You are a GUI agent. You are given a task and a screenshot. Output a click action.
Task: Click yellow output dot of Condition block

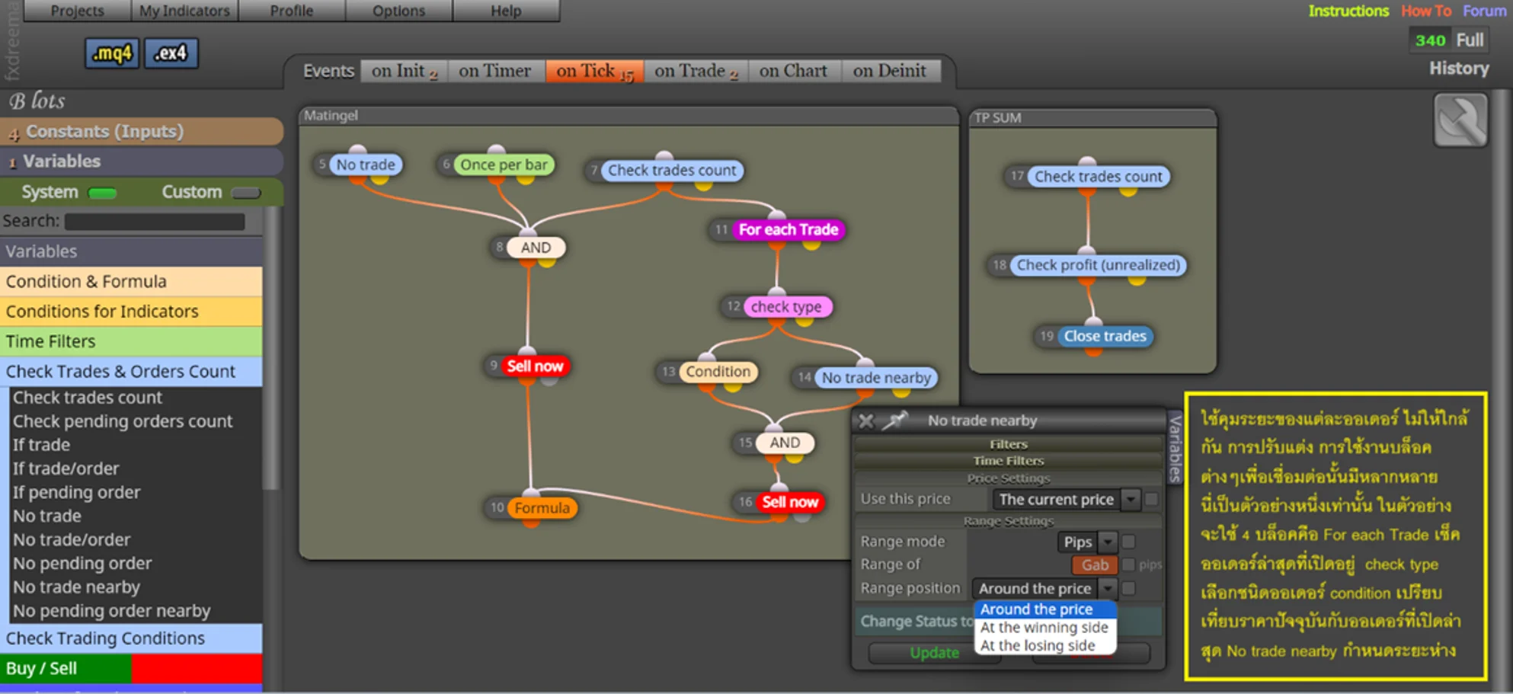click(x=732, y=387)
